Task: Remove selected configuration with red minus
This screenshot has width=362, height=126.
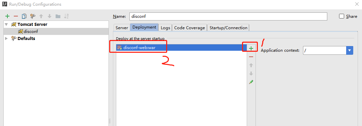Action: pos(16,16)
